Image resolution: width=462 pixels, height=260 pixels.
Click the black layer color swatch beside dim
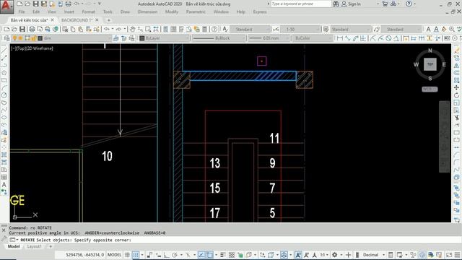tap(40, 38)
